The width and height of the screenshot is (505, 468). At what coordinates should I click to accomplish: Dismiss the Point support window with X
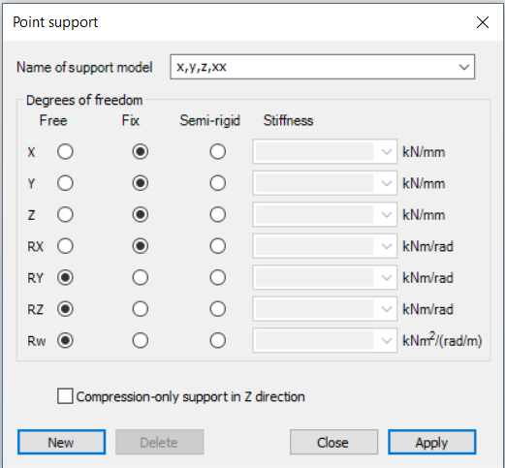coord(483,22)
